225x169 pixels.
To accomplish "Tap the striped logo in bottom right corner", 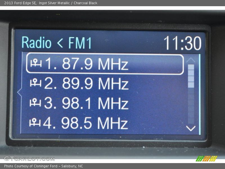I will pyautogui.click(x=206, y=159).
